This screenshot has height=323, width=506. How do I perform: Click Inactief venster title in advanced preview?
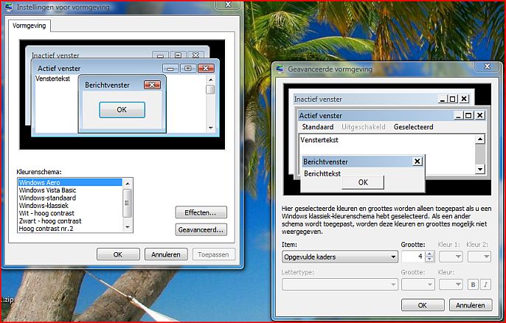[x=318, y=100]
